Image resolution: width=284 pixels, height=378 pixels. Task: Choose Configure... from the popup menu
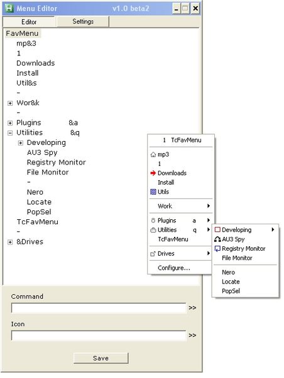pyautogui.click(x=174, y=268)
